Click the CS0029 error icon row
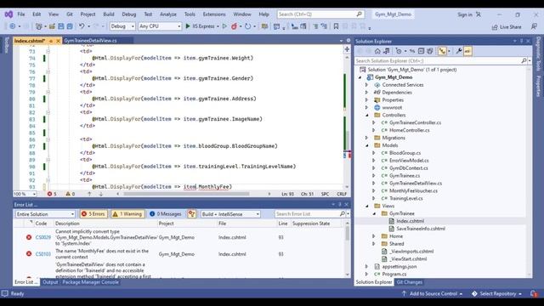The width and height of the screenshot is (544, 306). point(29,237)
